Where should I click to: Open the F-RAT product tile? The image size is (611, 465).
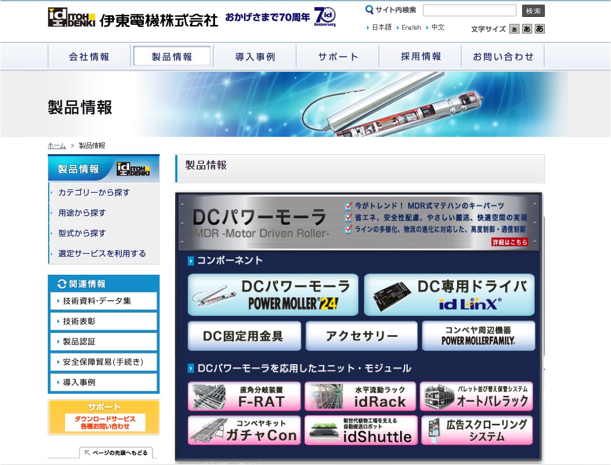(x=244, y=396)
